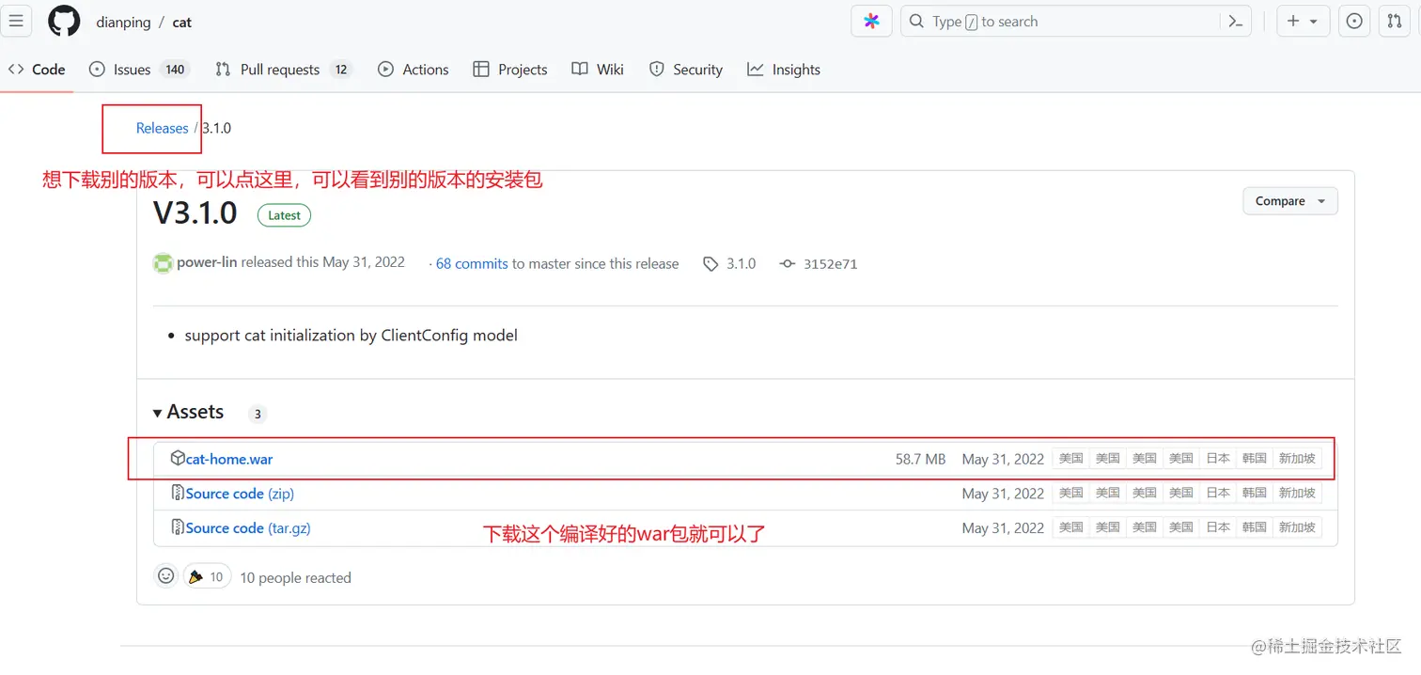Open the 3.1.0 tag link
The width and height of the screenshot is (1421, 675).
pyautogui.click(x=741, y=263)
